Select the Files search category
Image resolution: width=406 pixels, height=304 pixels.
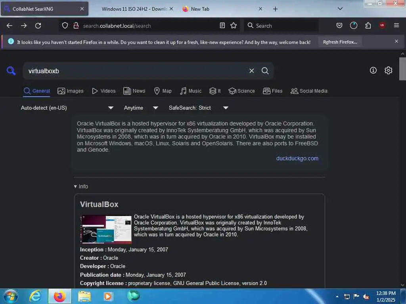click(272, 91)
